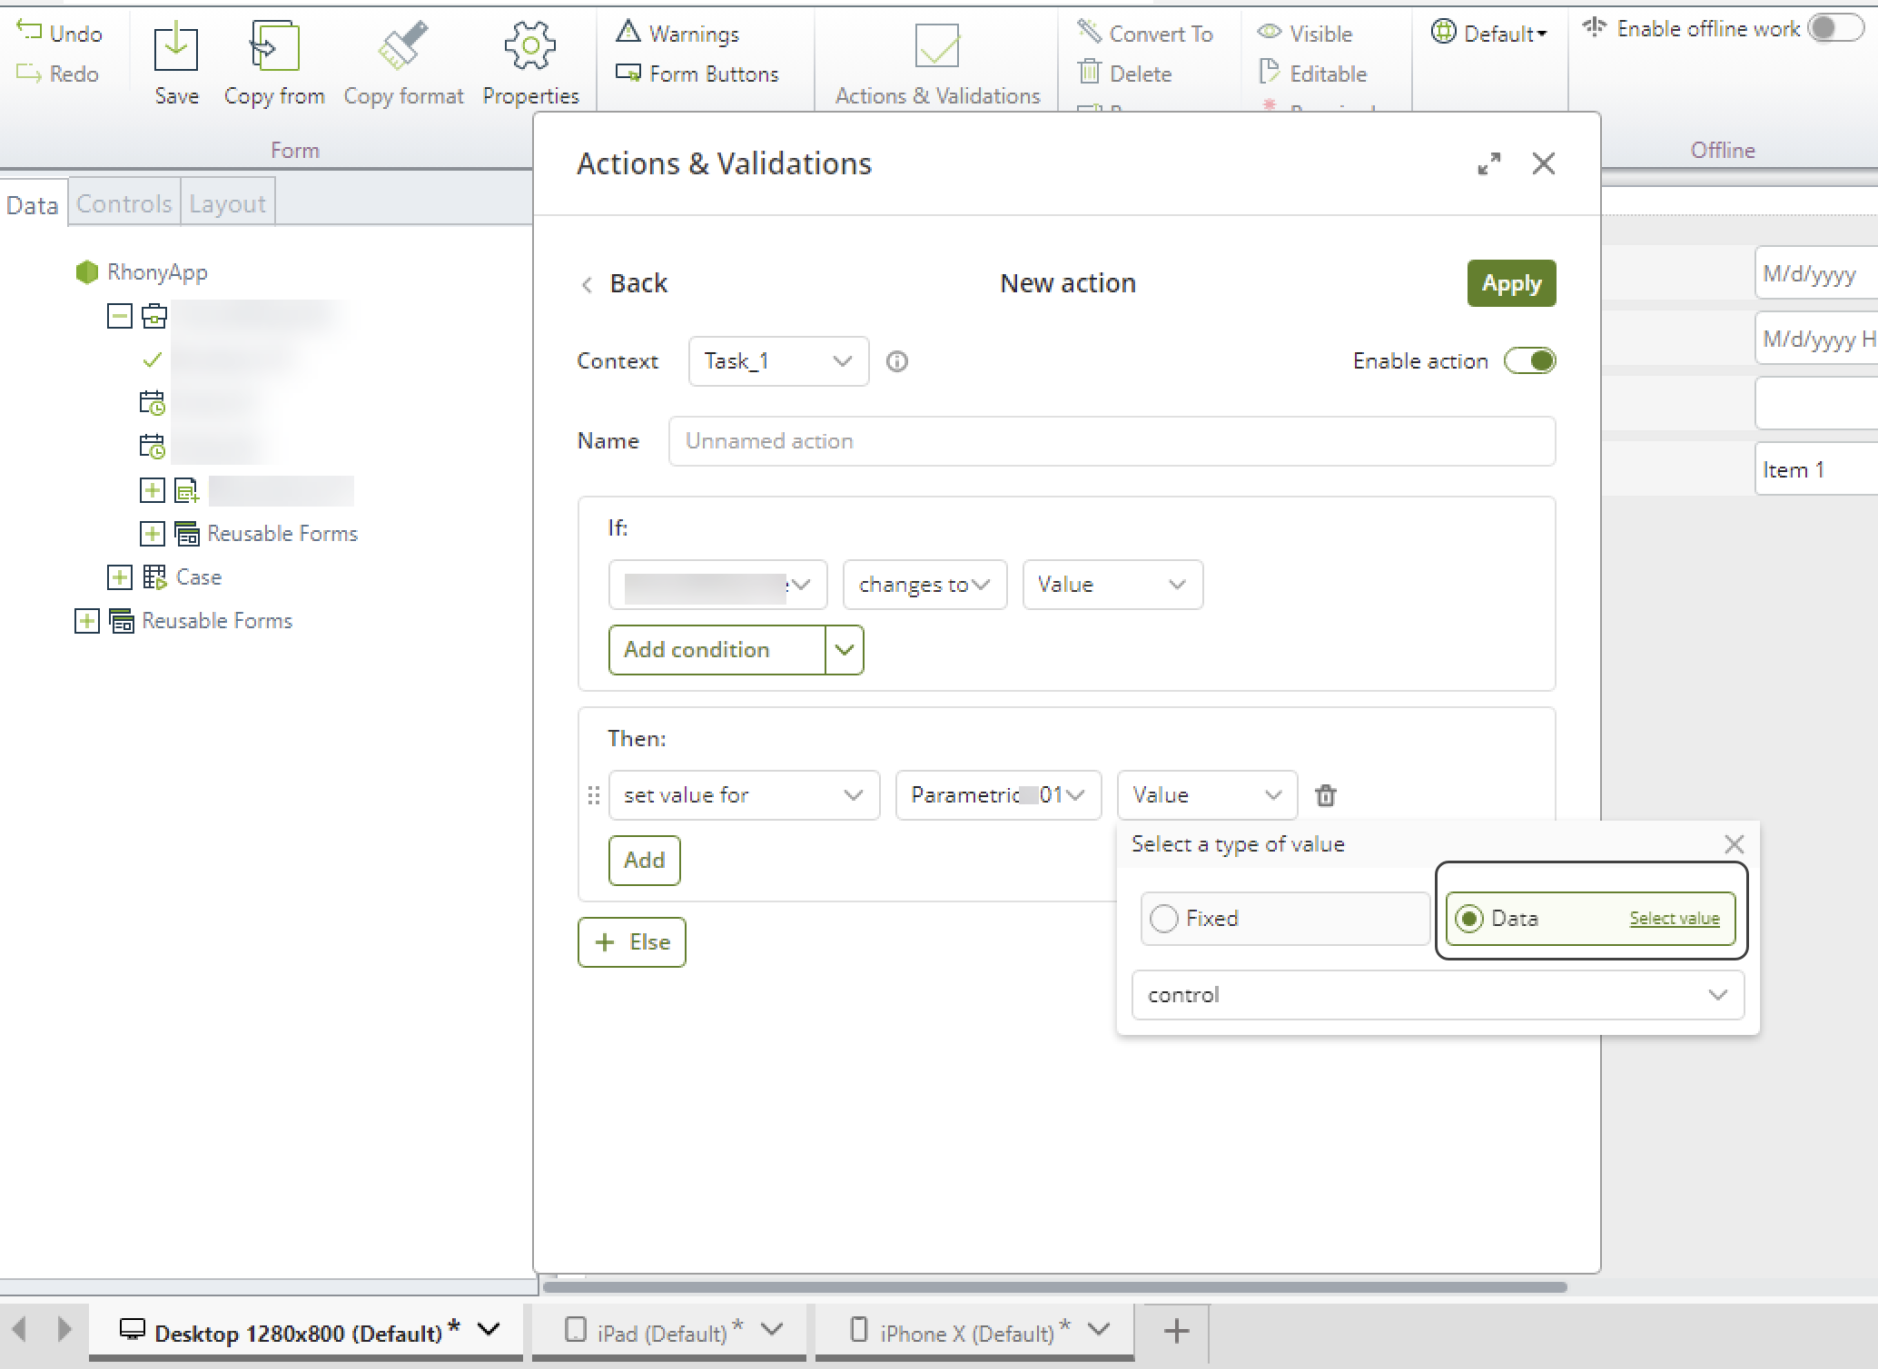Open the changes to operator dropdown
This screenshot has width=1878, height=1369.
(924, 585)
